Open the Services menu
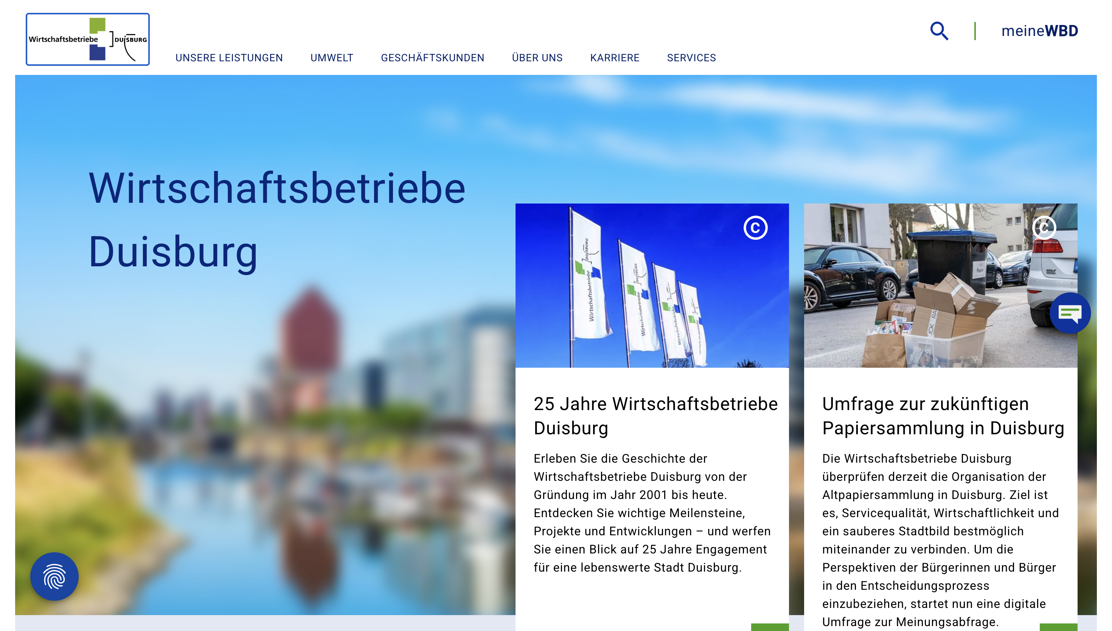1112x631 pixels. point(691,58)
